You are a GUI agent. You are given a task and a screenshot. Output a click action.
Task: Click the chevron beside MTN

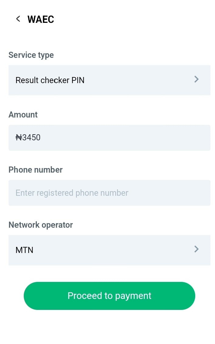[x=196, y=249]
